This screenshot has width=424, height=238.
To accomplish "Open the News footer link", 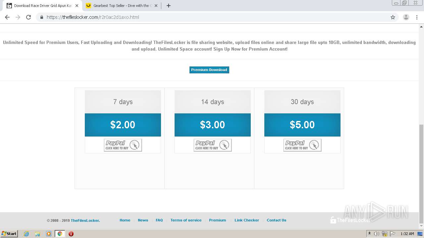I will [x=143, y=220].
